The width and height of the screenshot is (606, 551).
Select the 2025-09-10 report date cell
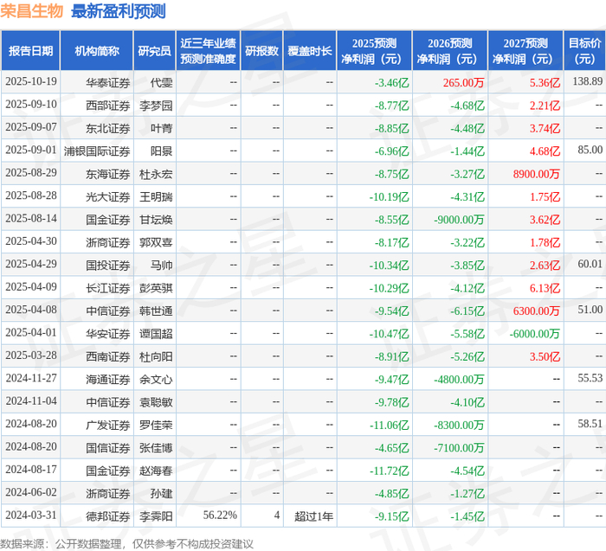(x=31, y=105)
